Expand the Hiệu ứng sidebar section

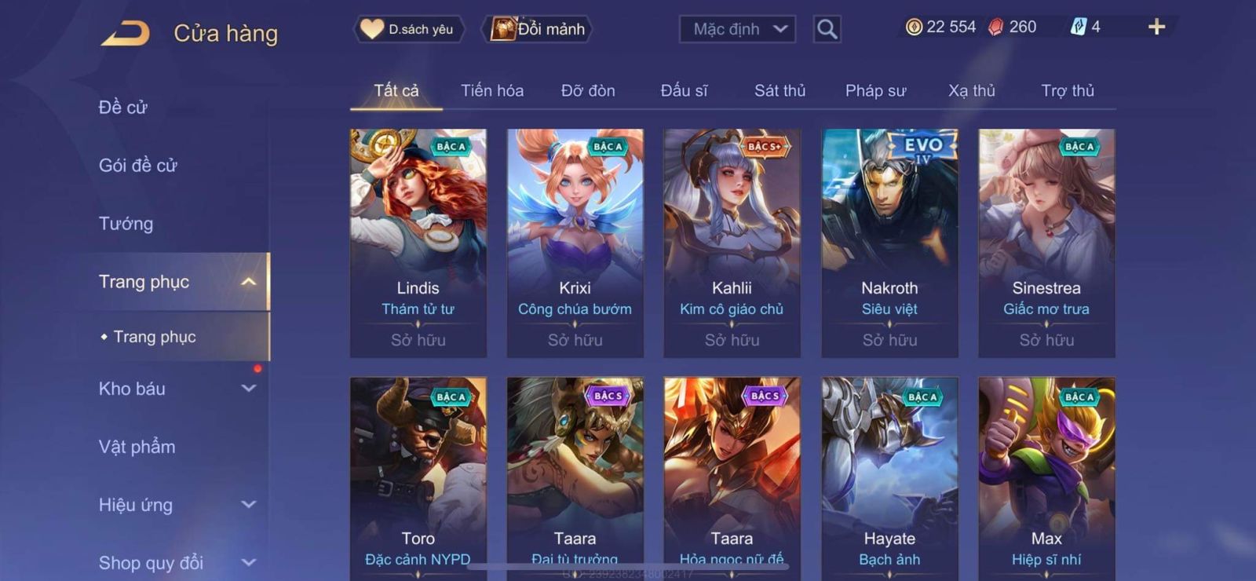point(249,505)
